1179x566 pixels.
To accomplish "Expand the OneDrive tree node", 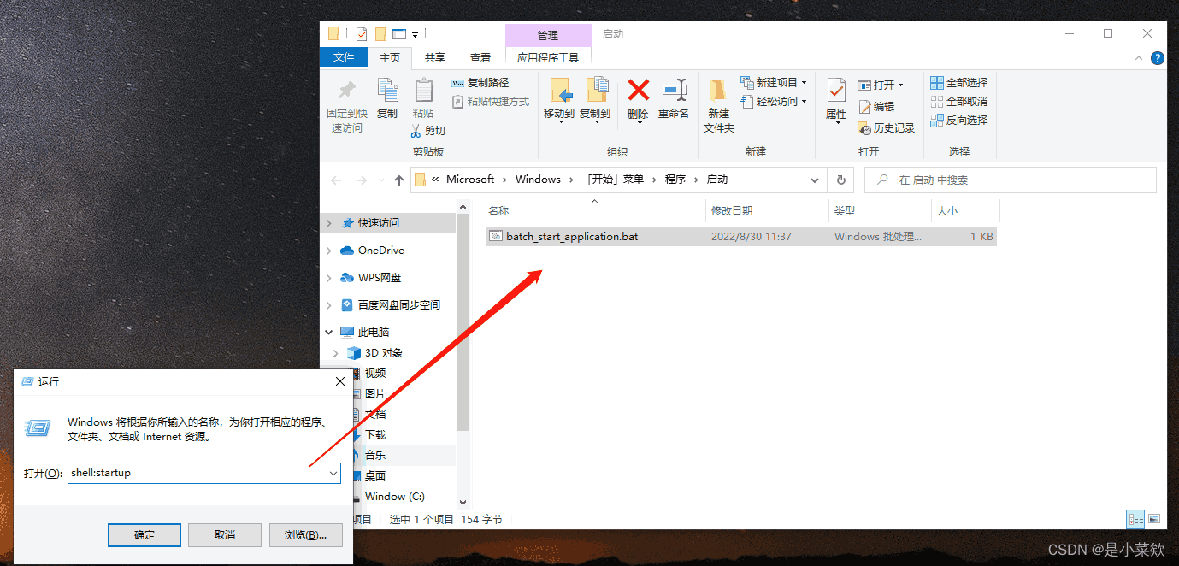I will click(x=329, y=251).
